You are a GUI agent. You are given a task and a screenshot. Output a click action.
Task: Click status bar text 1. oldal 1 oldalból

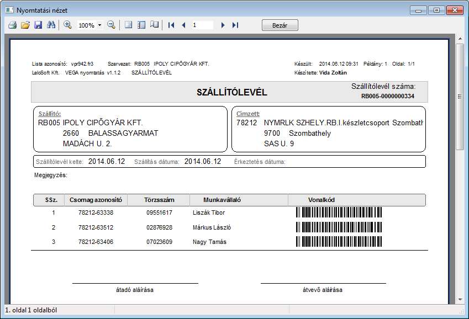tap(31, 310)
